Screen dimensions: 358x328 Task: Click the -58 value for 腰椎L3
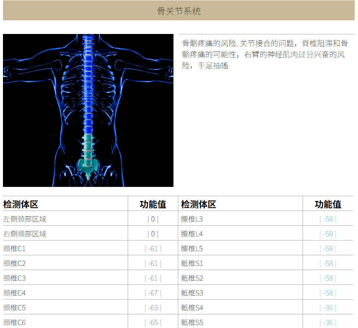[x=328, y=219]
